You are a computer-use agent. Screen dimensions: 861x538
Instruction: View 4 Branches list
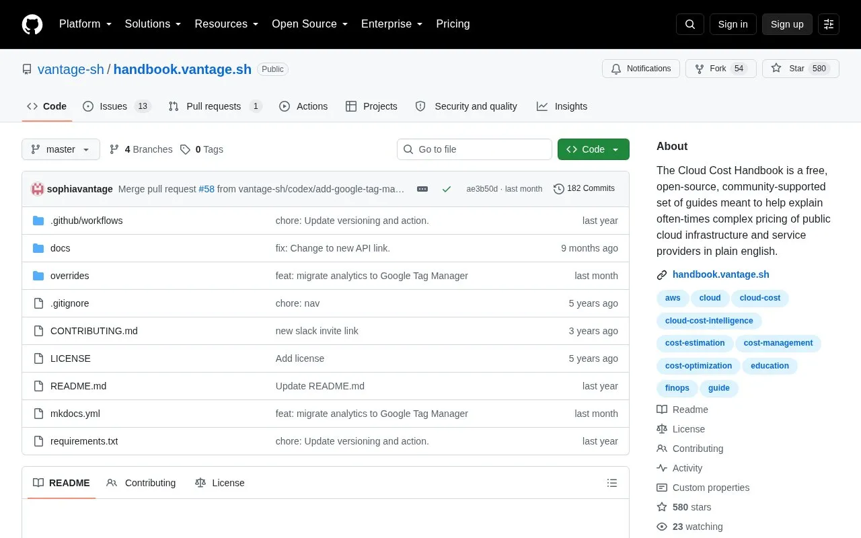click(141, 149)
